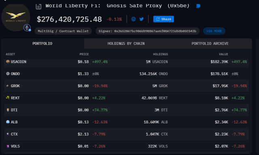This screenshot has width=259, height=155.
Task: Click the $2.13 CTX price
Action: [83, 134]
